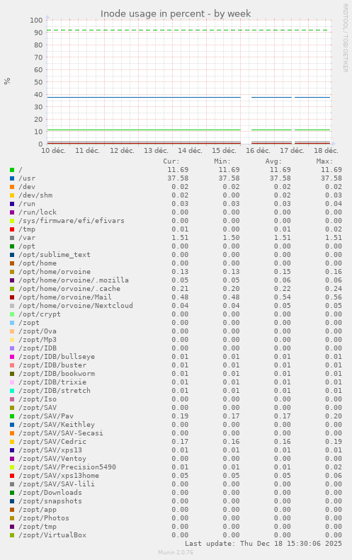Click the /opt/sublime_text legend entry

tap(55, 255)
